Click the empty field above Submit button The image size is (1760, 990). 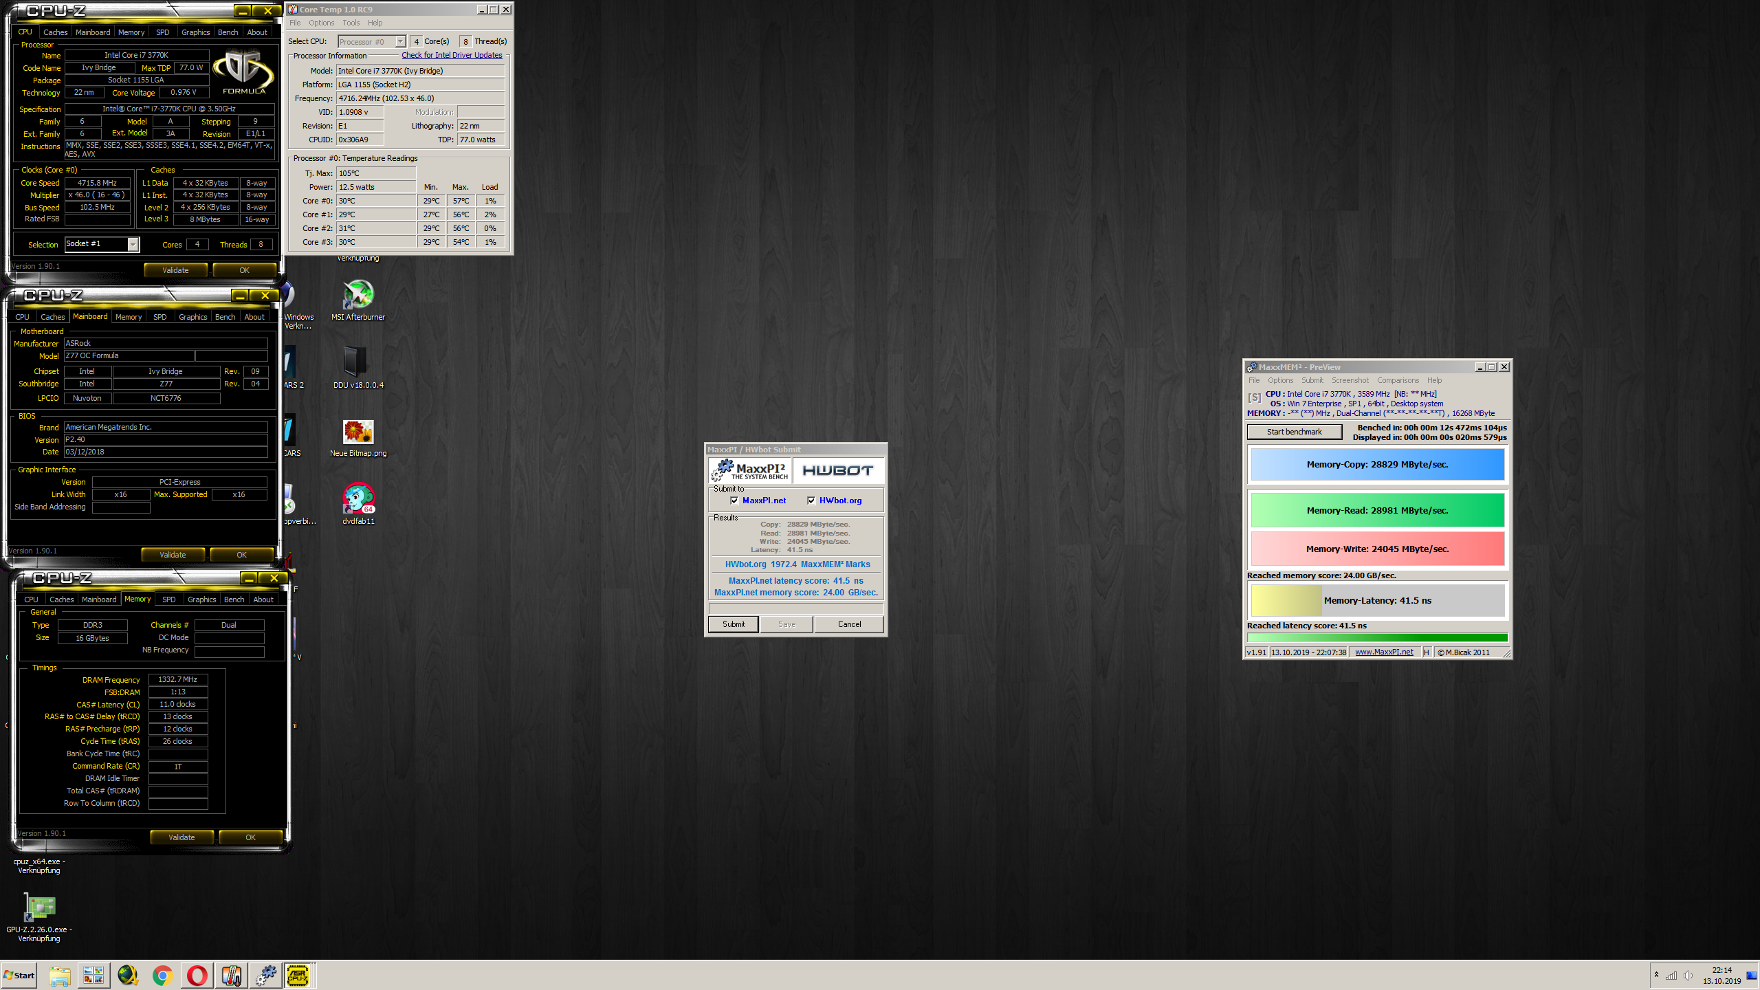(x=795, y=608)
